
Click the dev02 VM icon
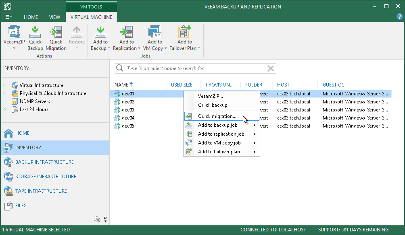coord(117,102)
